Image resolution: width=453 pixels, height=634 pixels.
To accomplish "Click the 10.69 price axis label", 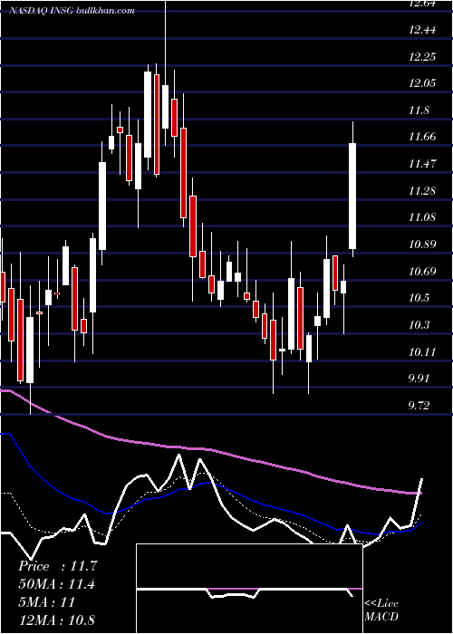I will pyautogui.click(x=423, y=271).
